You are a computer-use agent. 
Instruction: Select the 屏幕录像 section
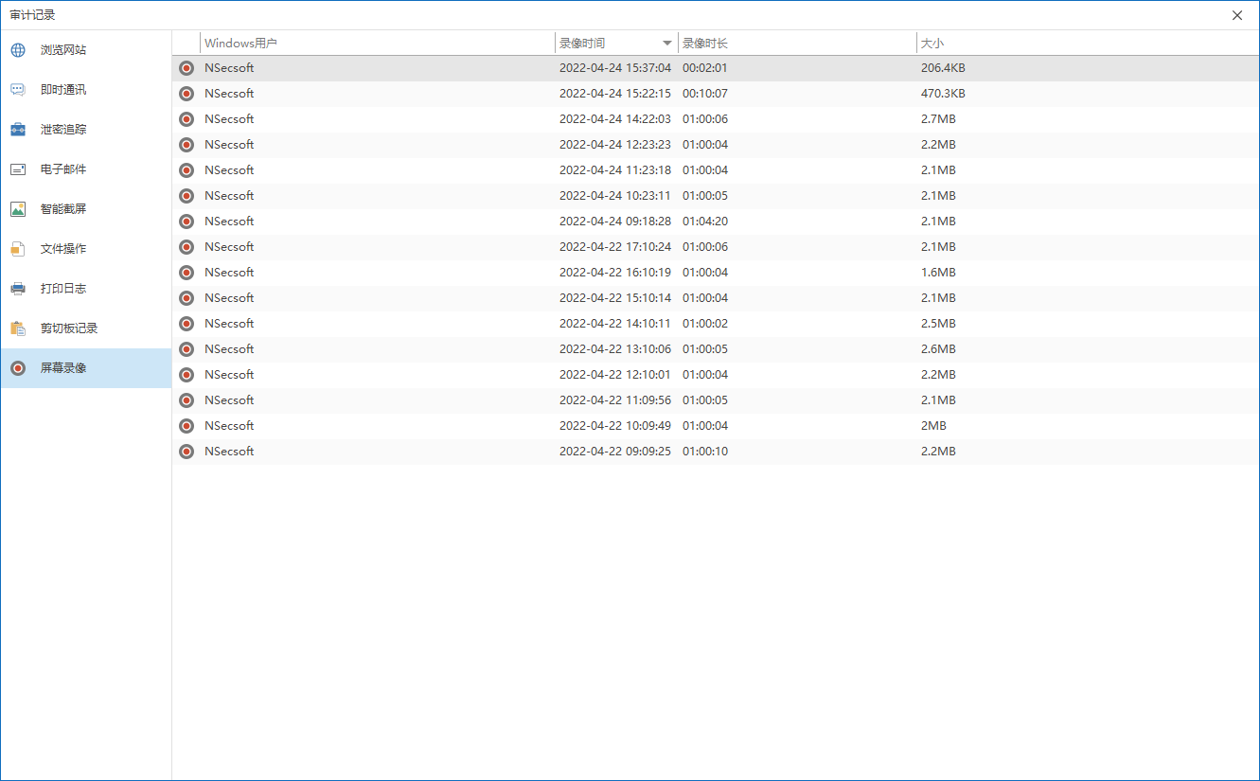86,368
